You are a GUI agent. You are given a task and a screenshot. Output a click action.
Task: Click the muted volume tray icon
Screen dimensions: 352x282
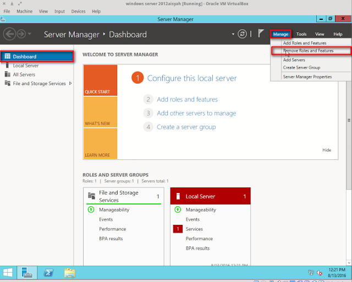point(319,273)
